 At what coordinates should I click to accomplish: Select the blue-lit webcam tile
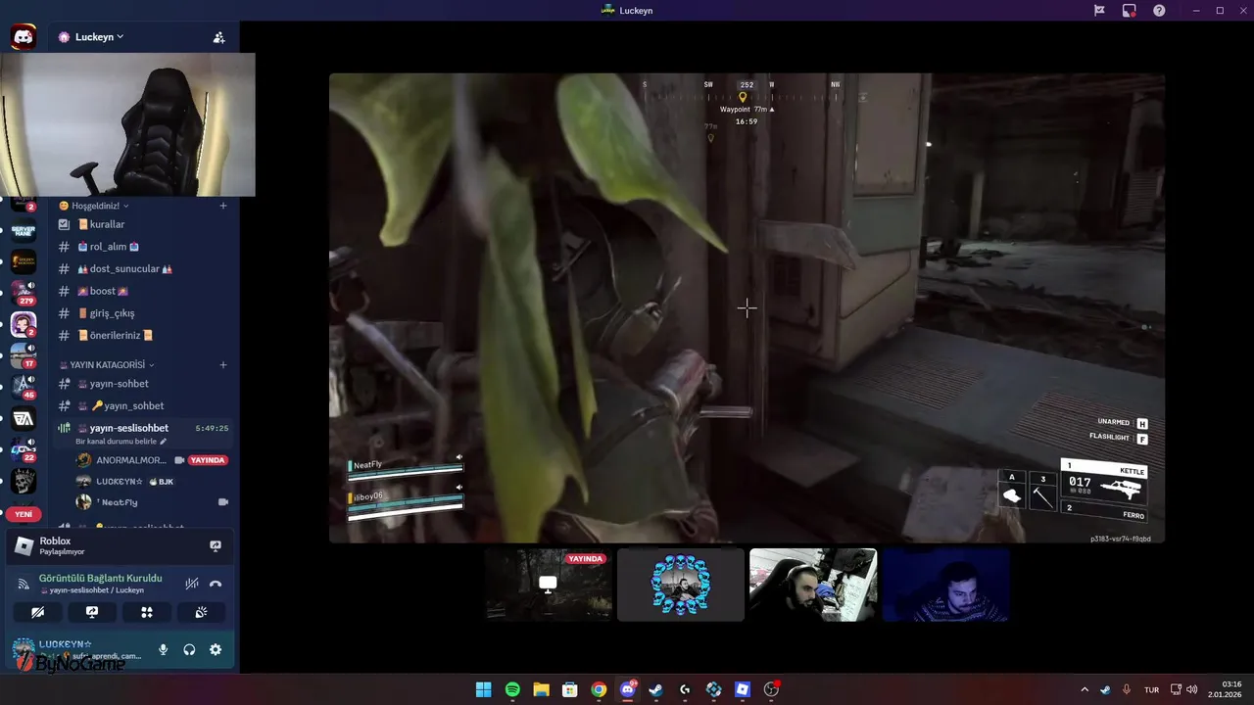pyautogui.click(x=945, y=585)
